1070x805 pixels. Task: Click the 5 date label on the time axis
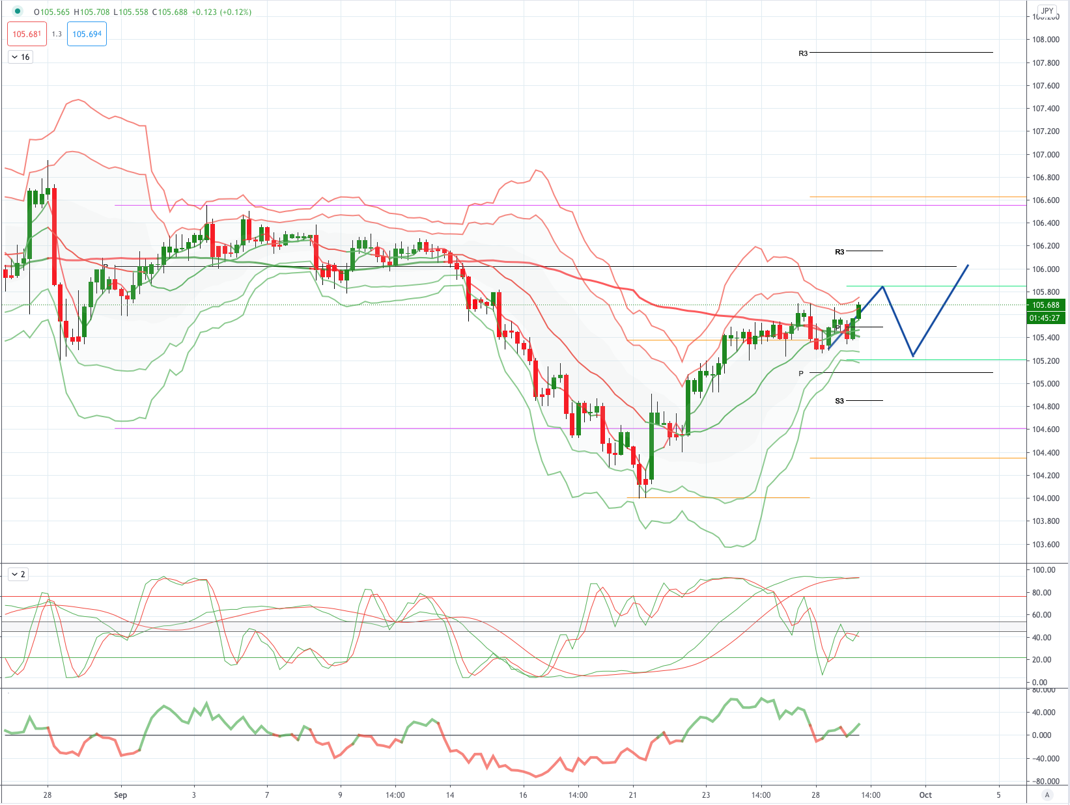click(998, 795)
